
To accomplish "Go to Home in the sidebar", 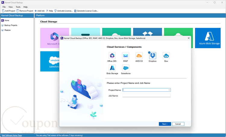I will click(x=5, y=20).
